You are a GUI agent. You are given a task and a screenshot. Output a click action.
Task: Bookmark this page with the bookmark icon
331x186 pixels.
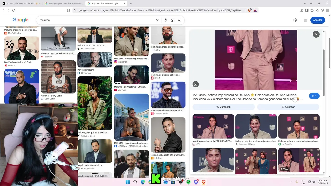(68, 10)
